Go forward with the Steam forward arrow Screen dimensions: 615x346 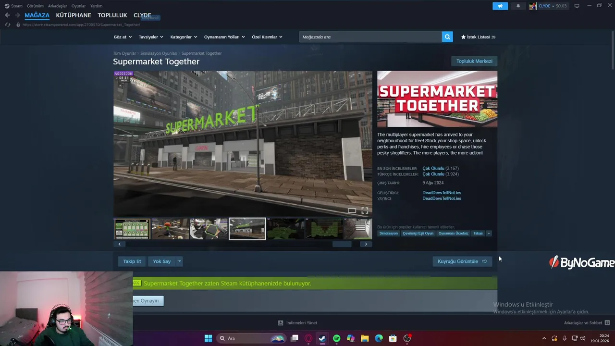pyautogui.click(x=18, y=15)
